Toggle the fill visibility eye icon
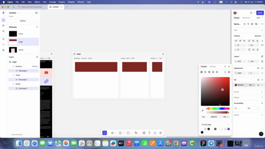The image size is (265, 149). [258, 85]
